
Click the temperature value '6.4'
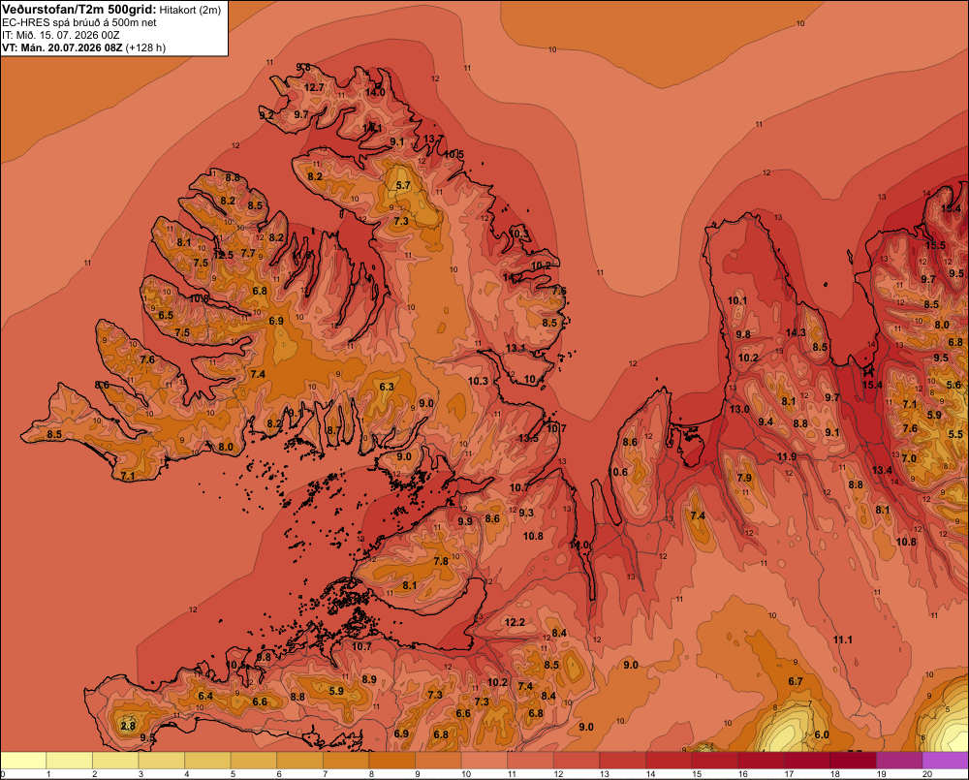205,696
